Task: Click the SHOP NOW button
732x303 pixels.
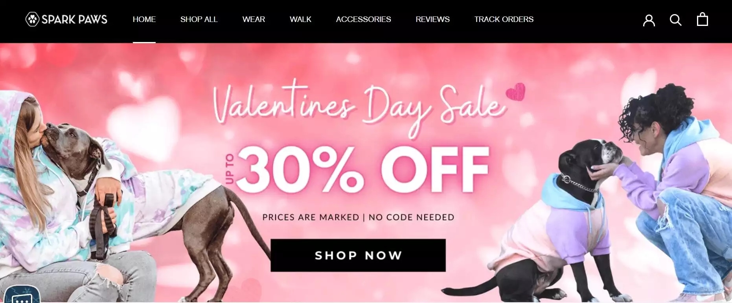Action: (x=358, y=255)
